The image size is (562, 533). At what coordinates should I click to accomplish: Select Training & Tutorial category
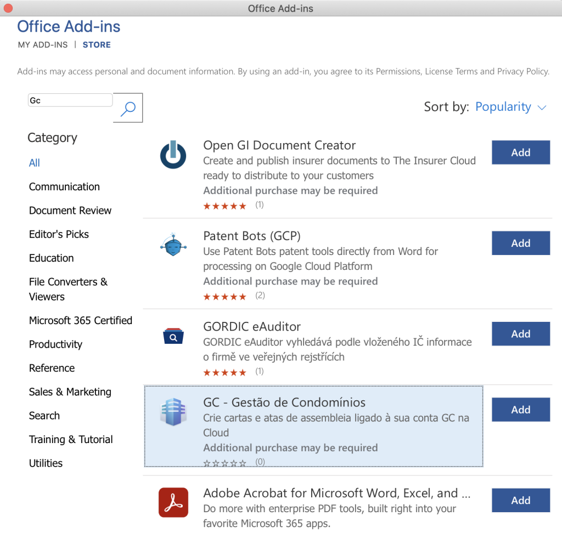(71, 440)
